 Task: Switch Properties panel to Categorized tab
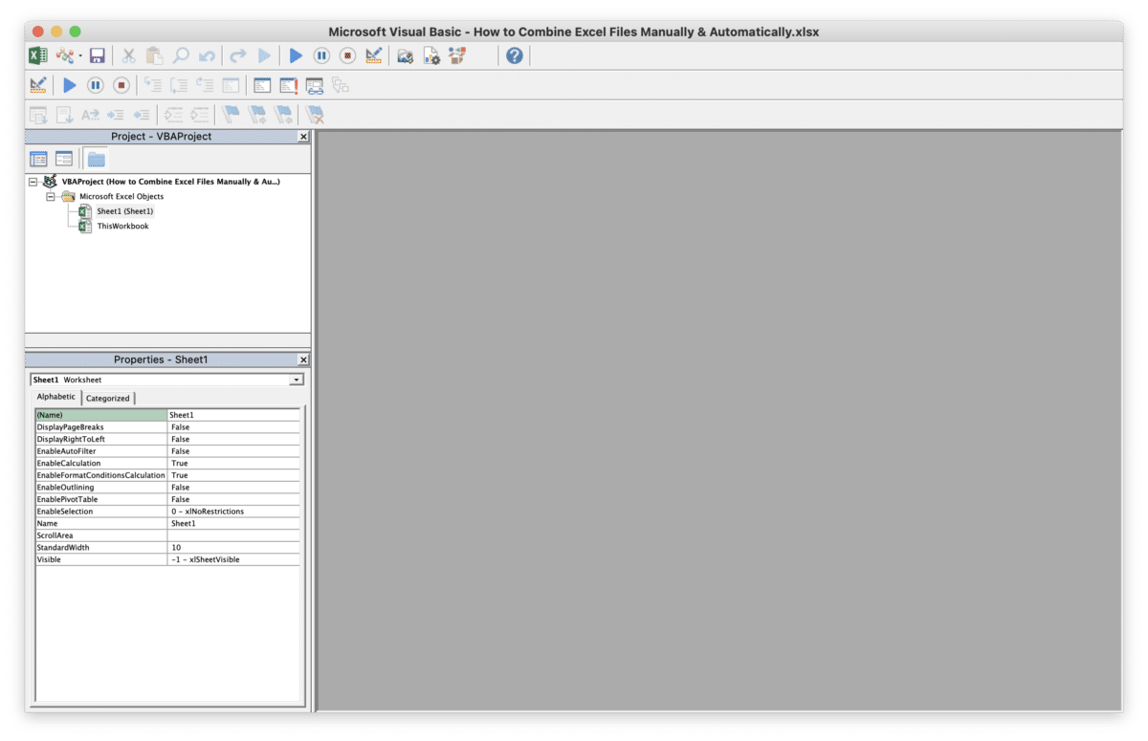107,398
